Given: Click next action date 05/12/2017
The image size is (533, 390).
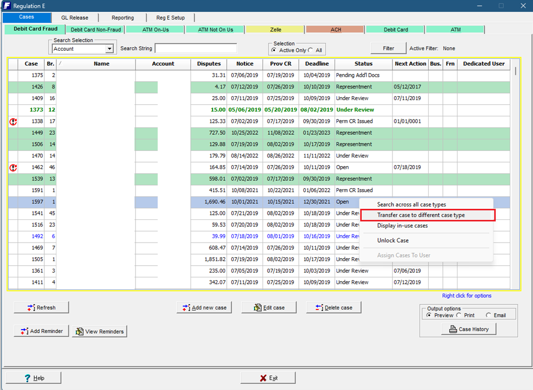Looking at the screenshot, I should (x=407, y=87).
